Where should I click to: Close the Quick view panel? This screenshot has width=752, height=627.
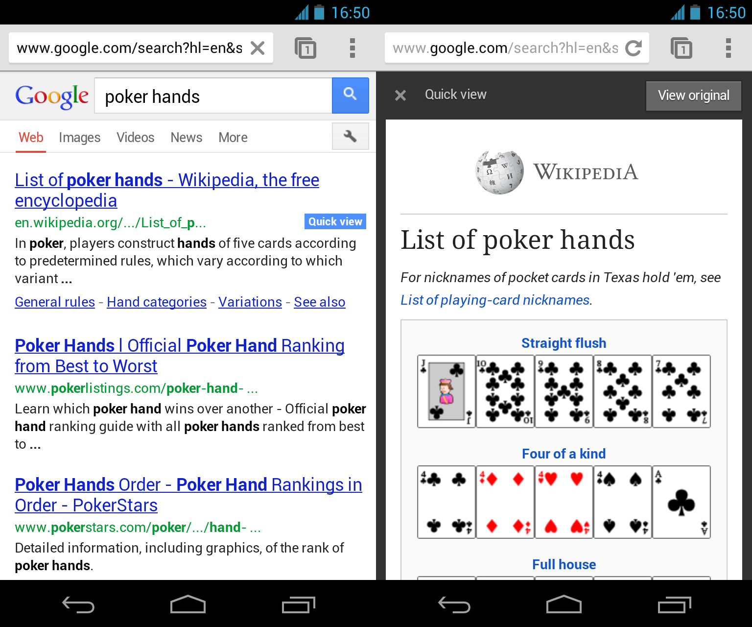[x=400, y=95]
